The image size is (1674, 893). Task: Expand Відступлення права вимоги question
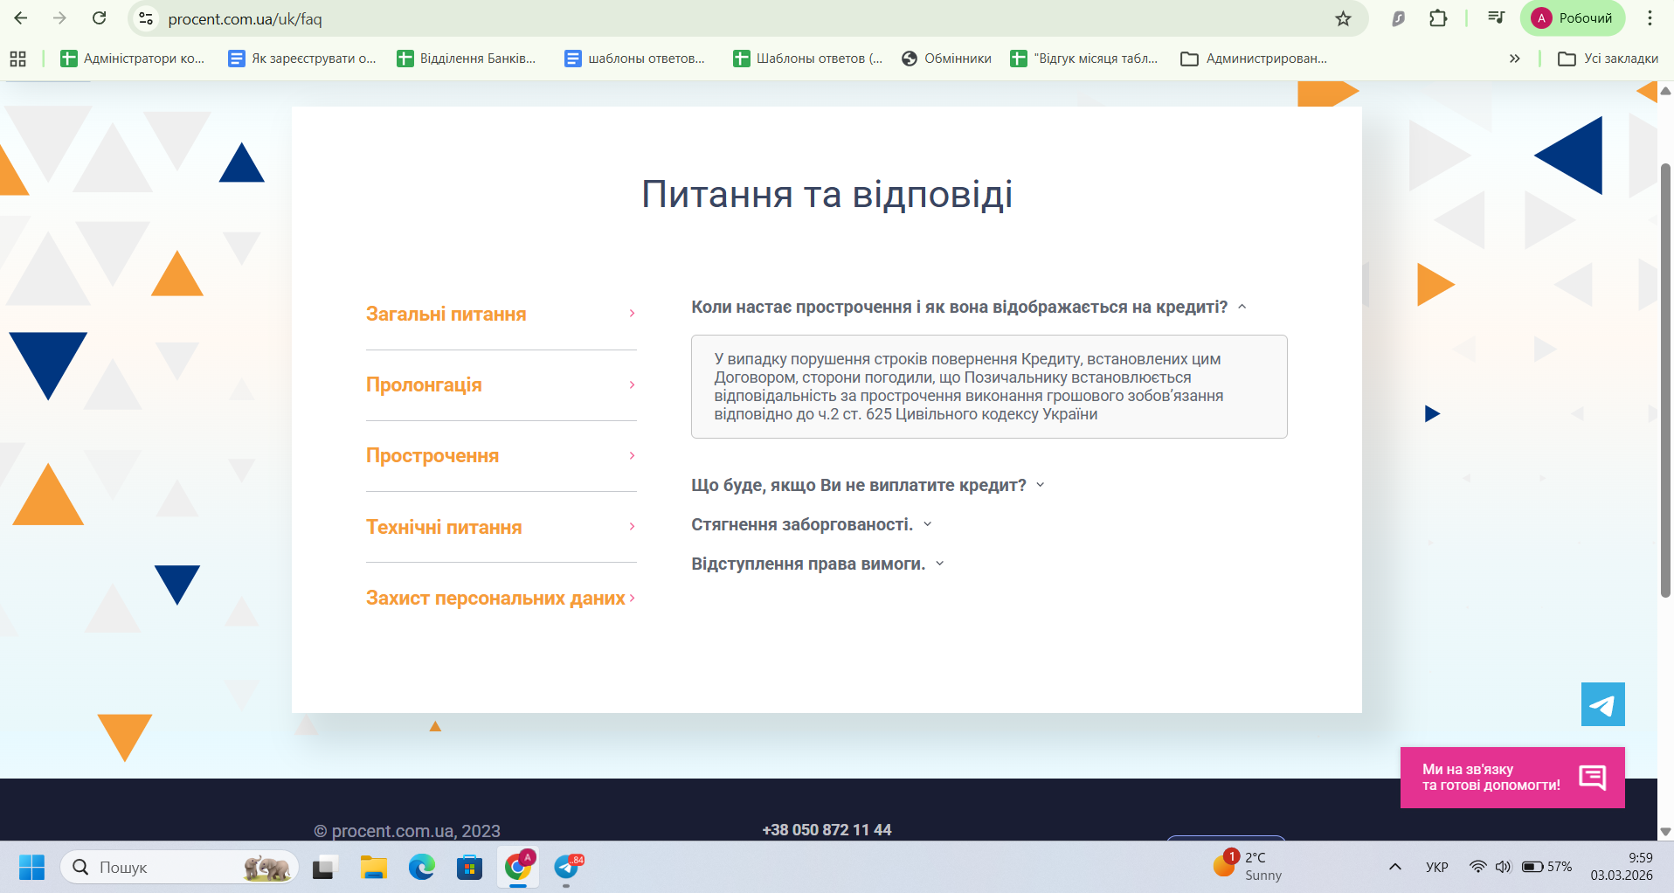[x=818, y=564]
